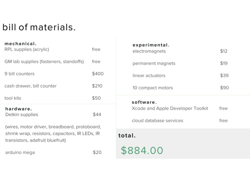The width and height of the screenshot is (250, 177).
Task: Click '10 compact motors' line item
Action: (153, 88)
